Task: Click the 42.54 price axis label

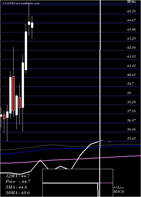Action: coord(131,48)
